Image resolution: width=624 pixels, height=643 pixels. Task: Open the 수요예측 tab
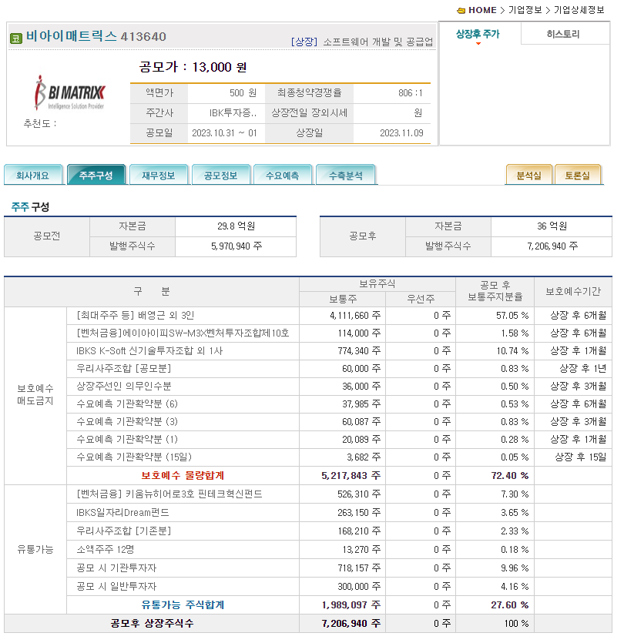point(283,175)
